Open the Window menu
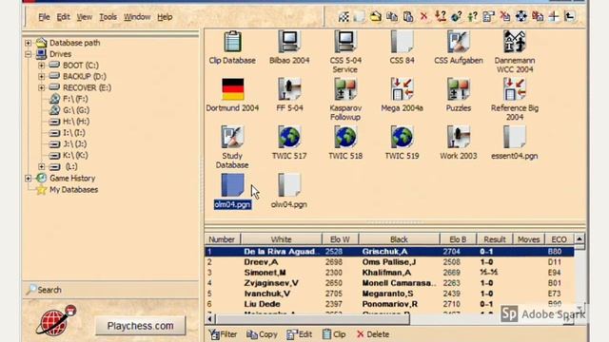This screenshot has width=609, height=342. coord(137,17)
